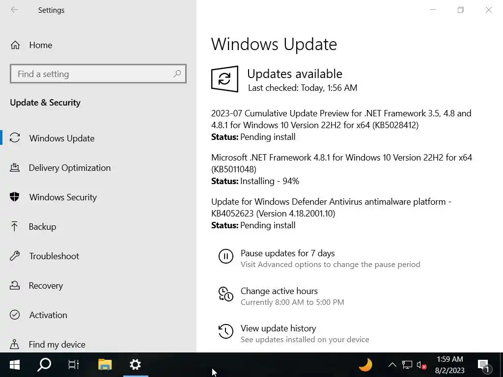Click the Activation checkmark circle icon
The image size is (503, 377).
[15, 315]
